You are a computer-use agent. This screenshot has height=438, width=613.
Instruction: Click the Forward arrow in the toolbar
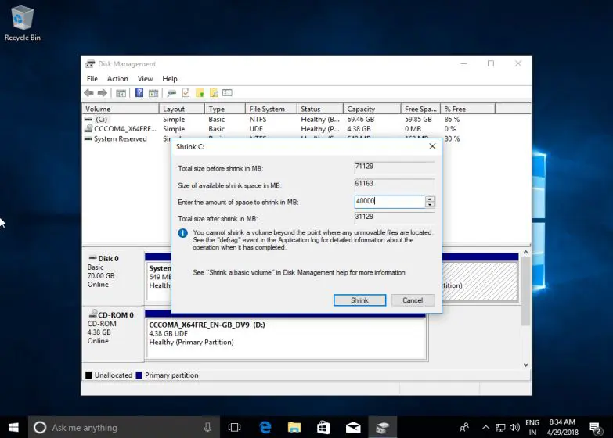click(102, 92)
